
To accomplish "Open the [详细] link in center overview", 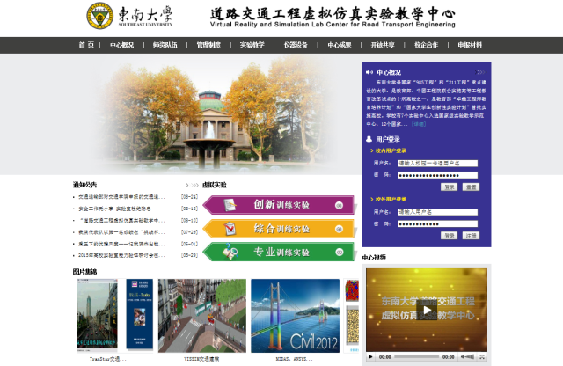I will click(420, 123).
